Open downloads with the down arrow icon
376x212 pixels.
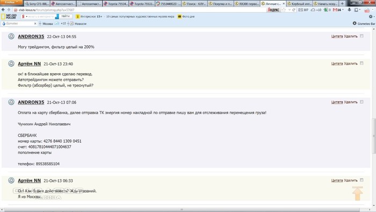click(x=349, y=10)
